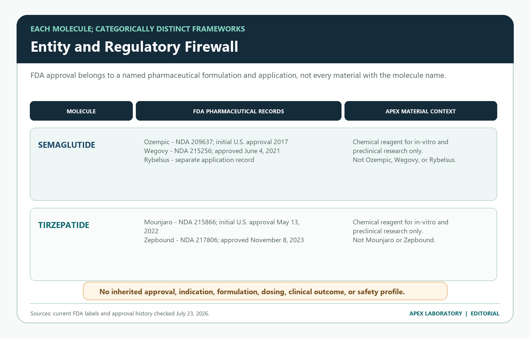Select the MOLECULE column header

[x=81, y=111]
